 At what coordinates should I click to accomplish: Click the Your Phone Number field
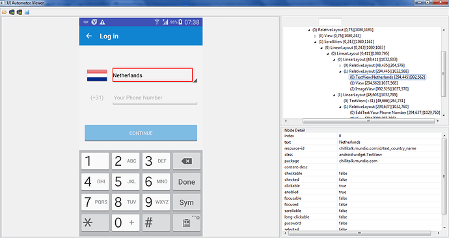(x=155, y=98)
